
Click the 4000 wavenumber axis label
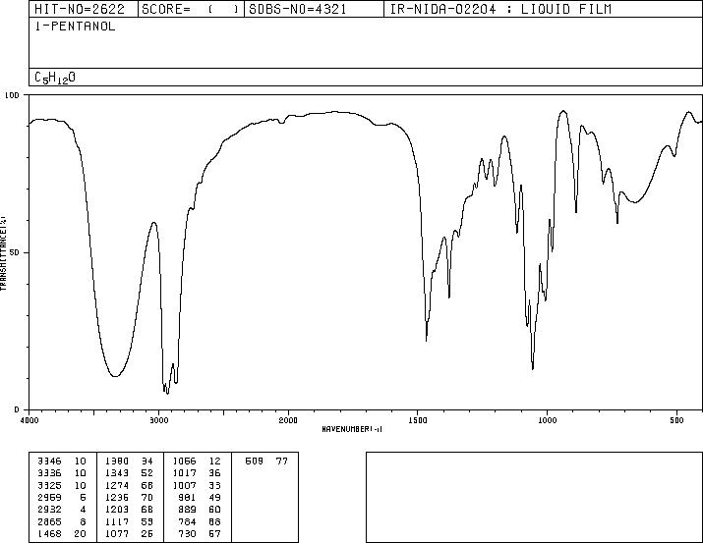[x=29, y=420]
